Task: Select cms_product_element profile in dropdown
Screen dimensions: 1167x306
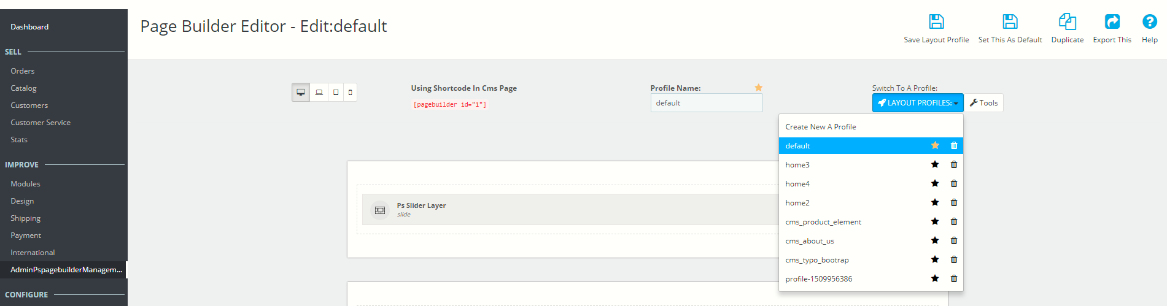Action: (823, 222)
